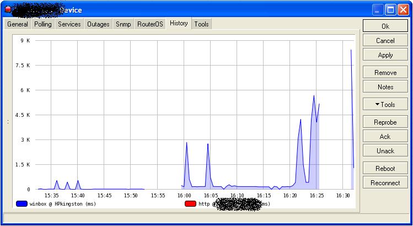Click the blue winbox legend swatch
Viewport: 413px width, 226px height.
[22, 203]
